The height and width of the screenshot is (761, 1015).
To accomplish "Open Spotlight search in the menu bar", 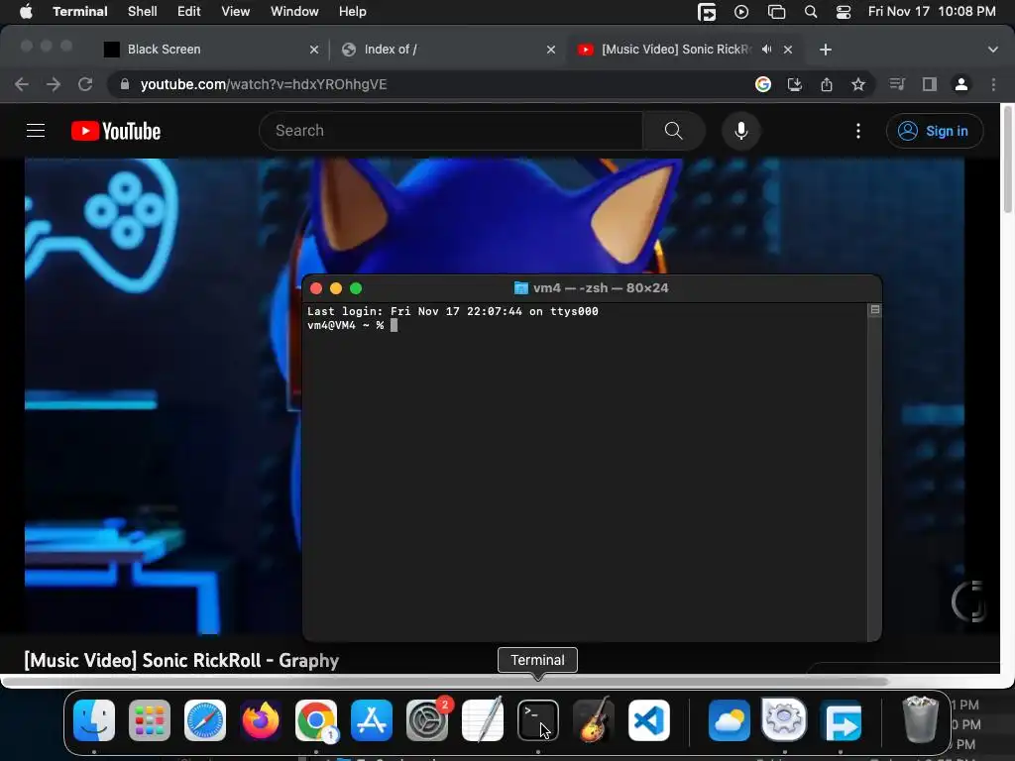I will tap(811, 12).
